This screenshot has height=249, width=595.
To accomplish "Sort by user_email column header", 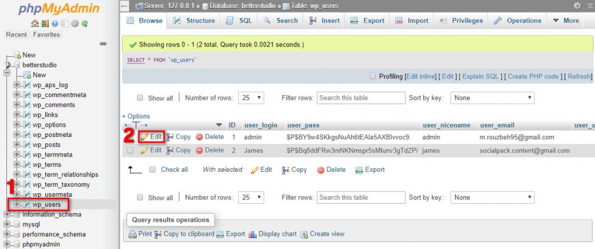I will (497, 125).
